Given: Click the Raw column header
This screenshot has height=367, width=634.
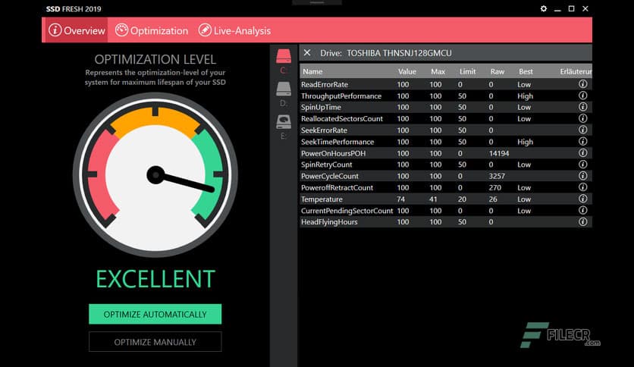Looking at the screenshot, I should (497, 71).
